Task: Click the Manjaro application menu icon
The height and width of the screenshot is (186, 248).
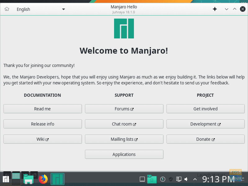Action: [6, 179]
